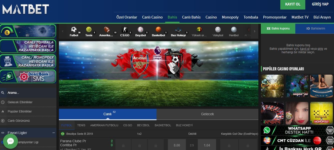The width and height of the screenshot is (334, 150).
Task: Open the Double Monopoly game thumbnail
Action: (x=322, y=113)
